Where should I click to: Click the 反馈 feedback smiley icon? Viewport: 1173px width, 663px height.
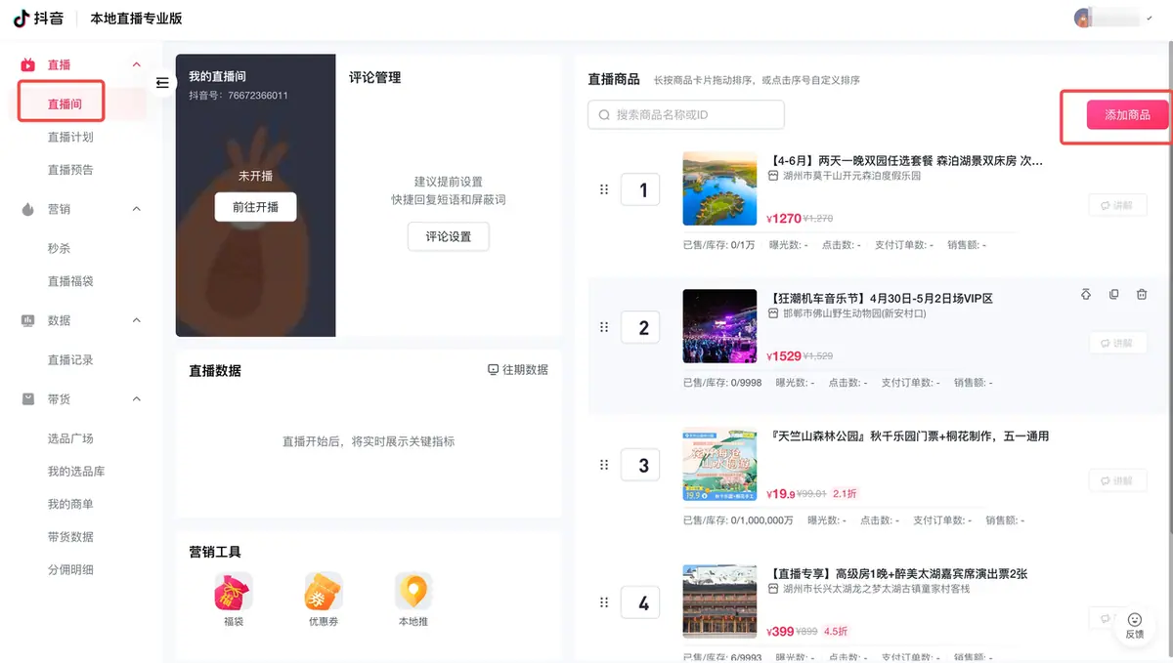click(1135, 619)
